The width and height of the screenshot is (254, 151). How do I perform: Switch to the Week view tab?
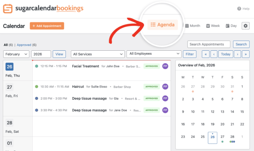click(x=213, y=26)
